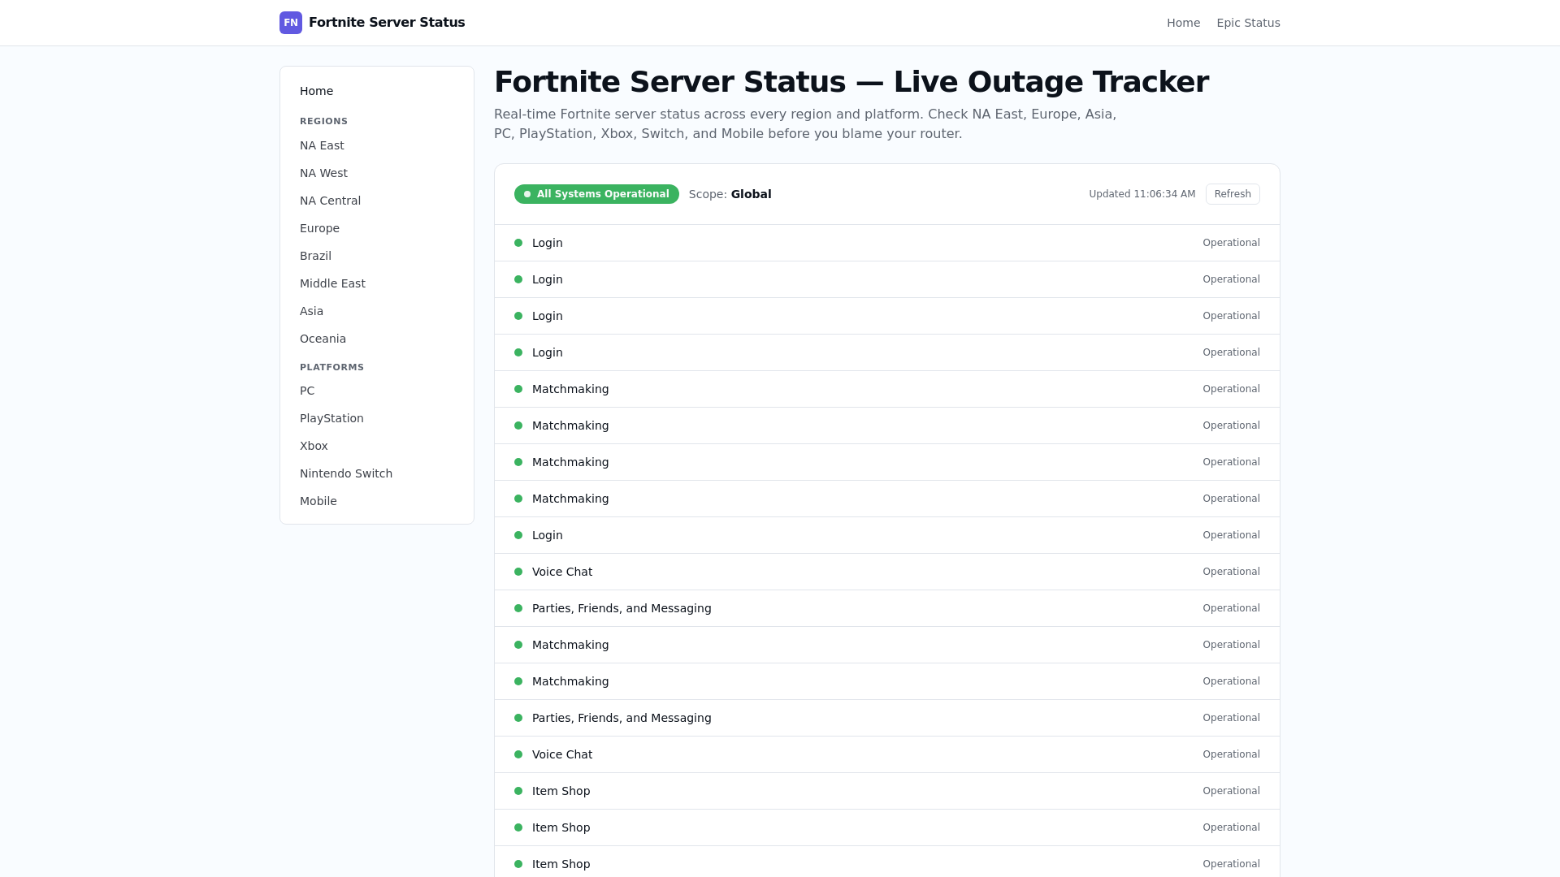Screen dimensions: 1560x877
Task: Open the Middle East region page
Action: 377,283
